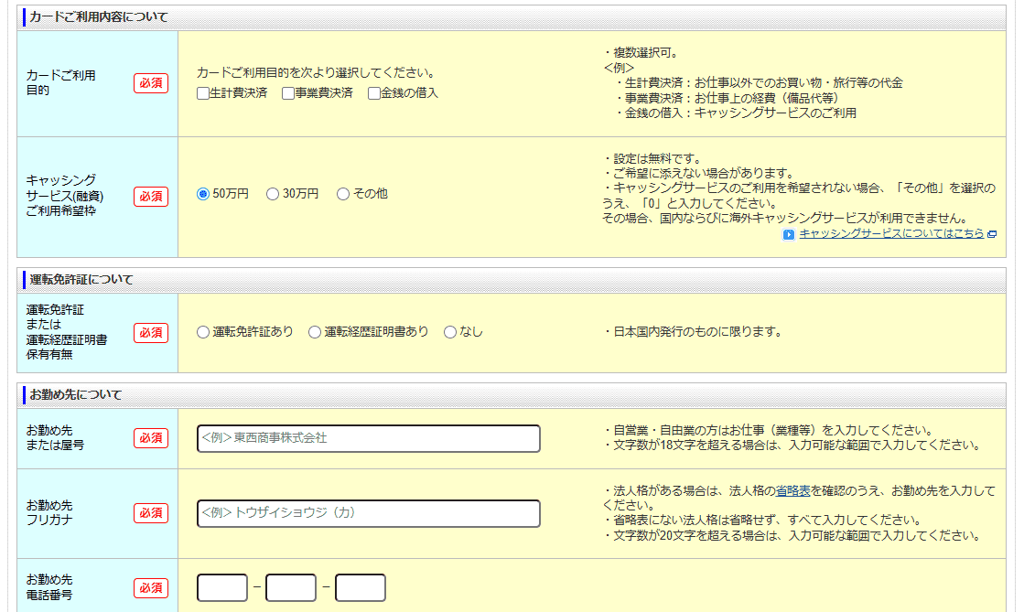Click the お勤め先フリガナ input field
Image resolution: width=1024 pixels, height=612 pixels.
[x=366, y=513]
